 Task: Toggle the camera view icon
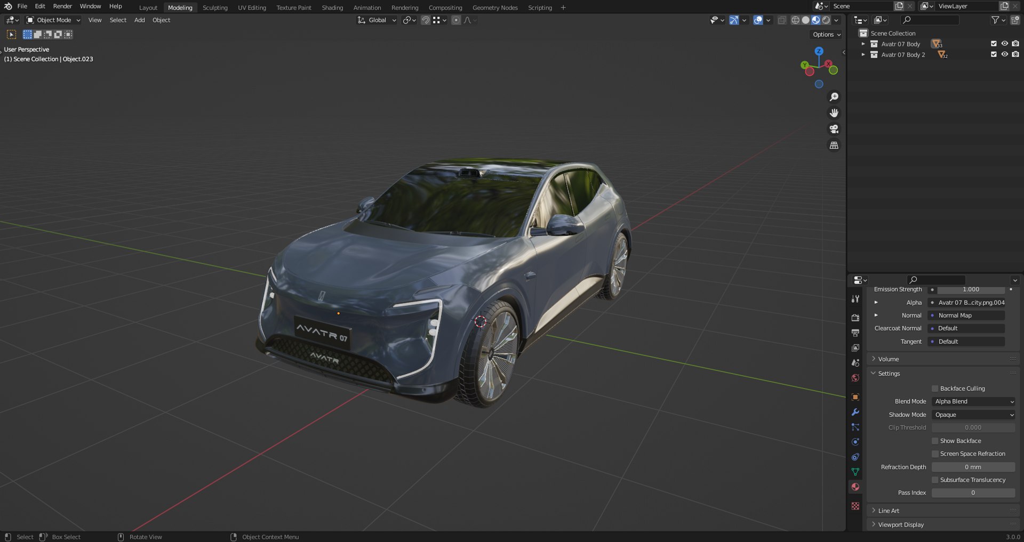coord(834,129)
